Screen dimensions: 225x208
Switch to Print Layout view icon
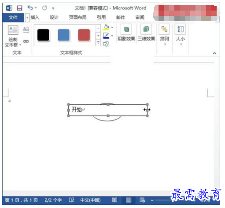pyautogui.click(x=129, y=200)
